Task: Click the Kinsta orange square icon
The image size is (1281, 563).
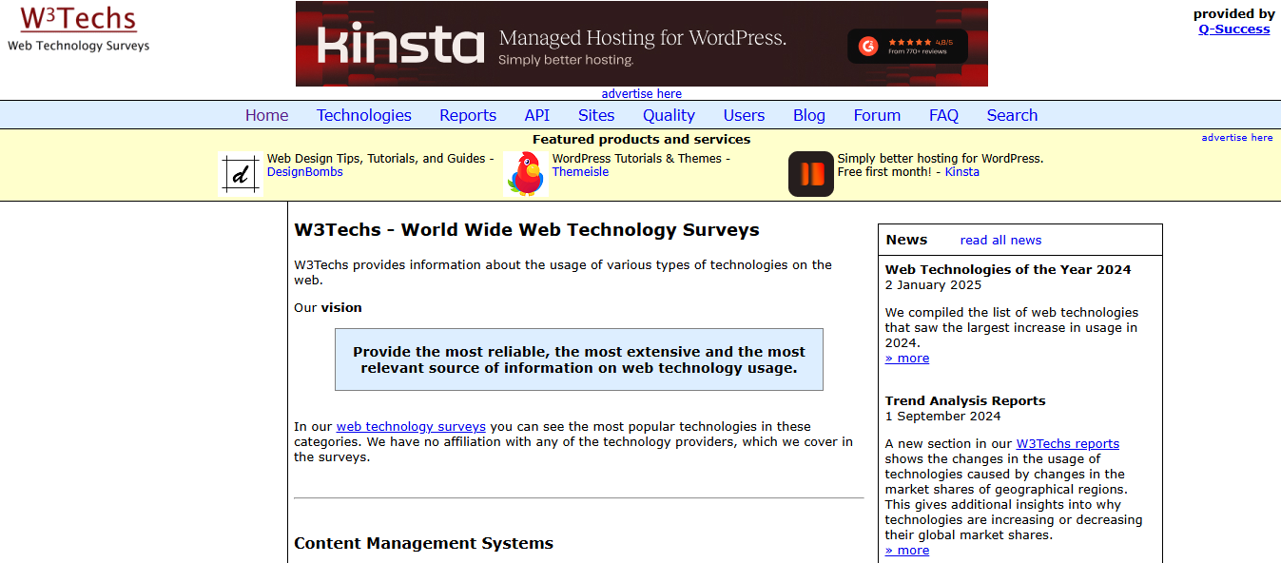Action: coord(810,174)
